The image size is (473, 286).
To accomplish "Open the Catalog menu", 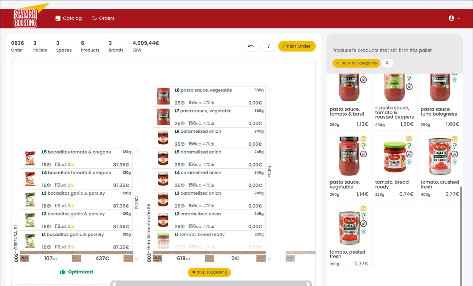I will [x=68, y=18].
